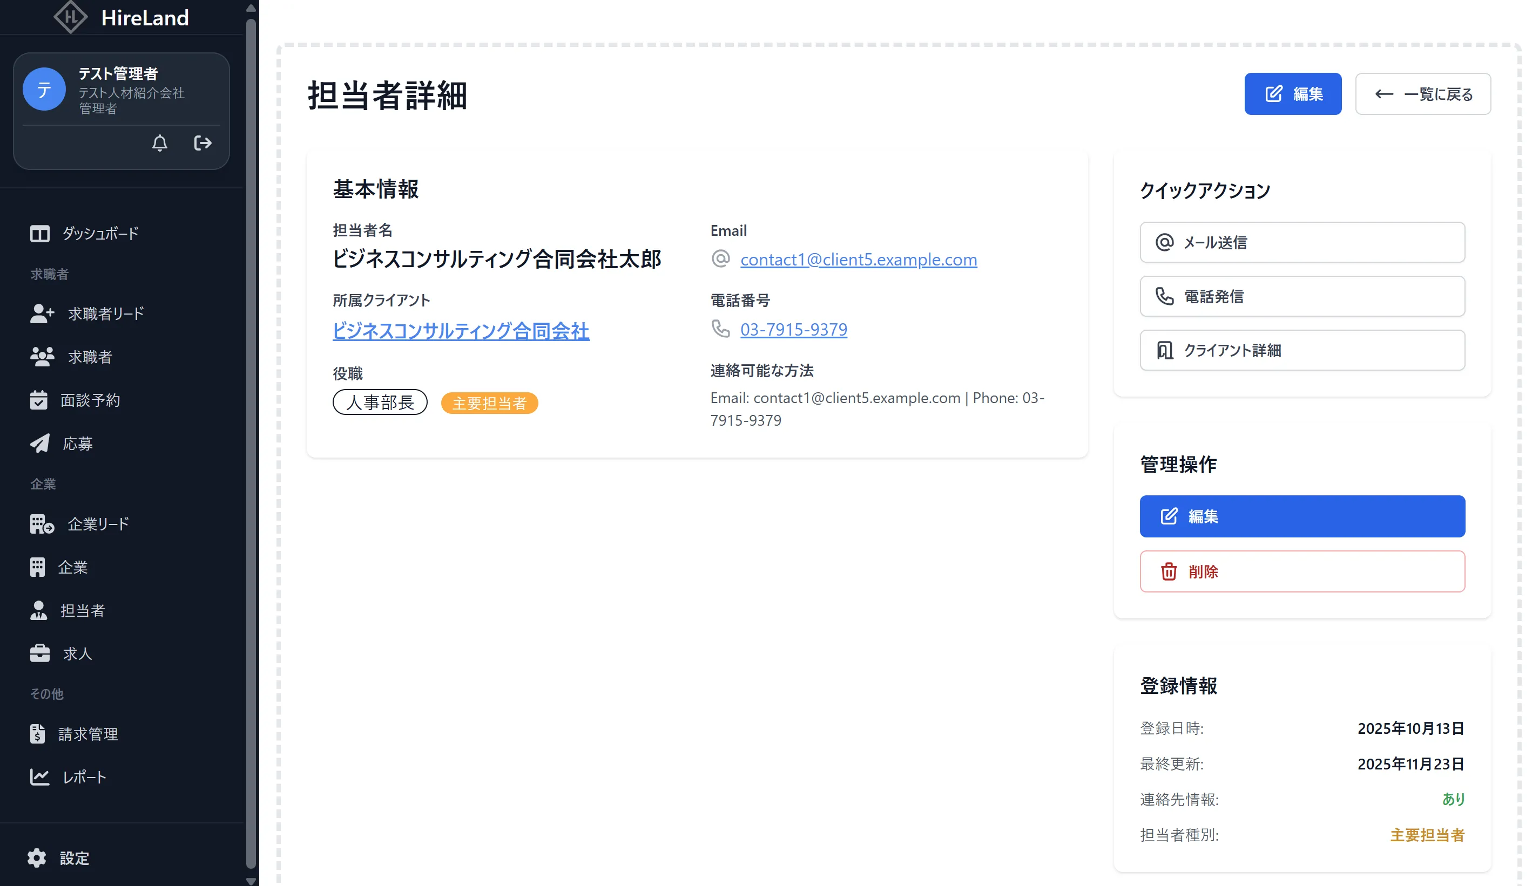Click the @ icon beside Email address

[721, 258]
